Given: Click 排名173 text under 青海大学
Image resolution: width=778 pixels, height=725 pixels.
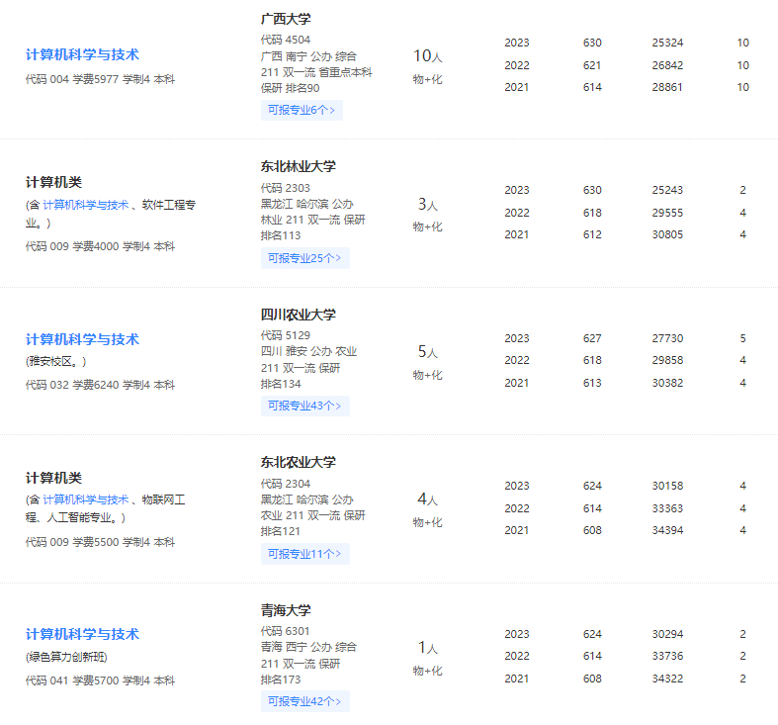Looking at the screenshot, I should pyautogui.click(x=281, y=680).
